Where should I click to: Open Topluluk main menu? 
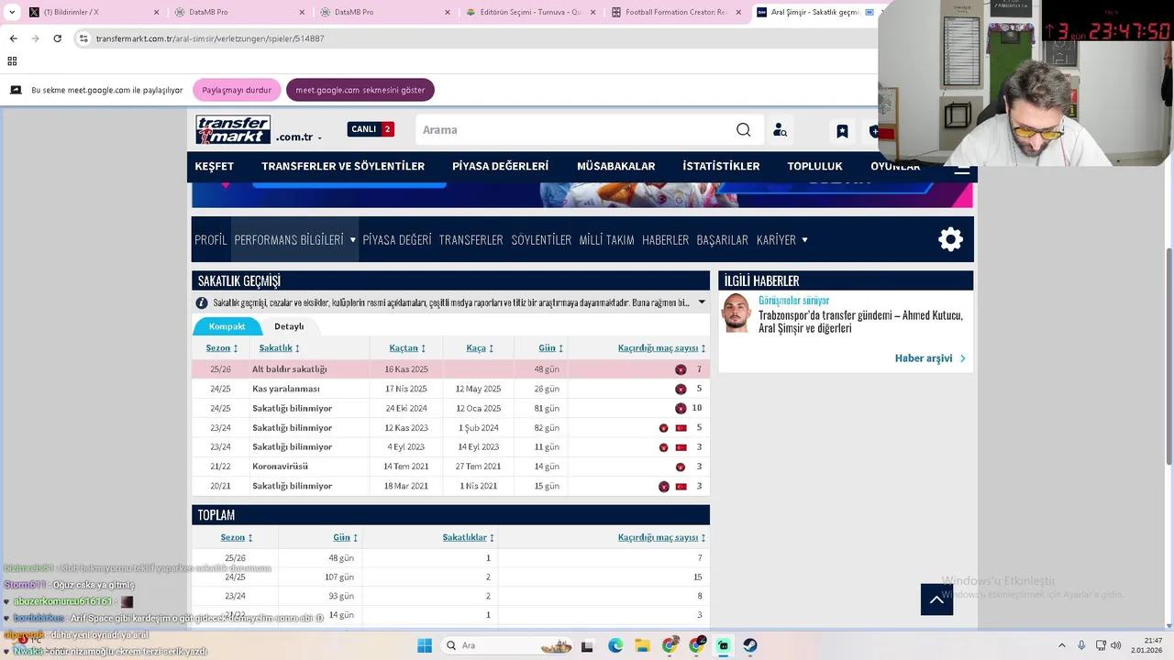[814, 166]
